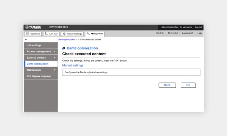The height and width of the screenshot is (136, 227).
Task: Select Dante optimization in sidebar
Action: (x=41, y=64)
